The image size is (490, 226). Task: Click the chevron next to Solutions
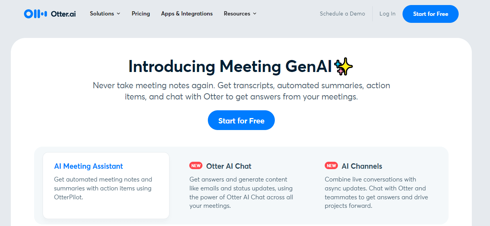(118, 14)
